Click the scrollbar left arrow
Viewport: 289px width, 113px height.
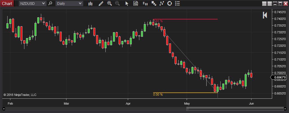point(4,109)
